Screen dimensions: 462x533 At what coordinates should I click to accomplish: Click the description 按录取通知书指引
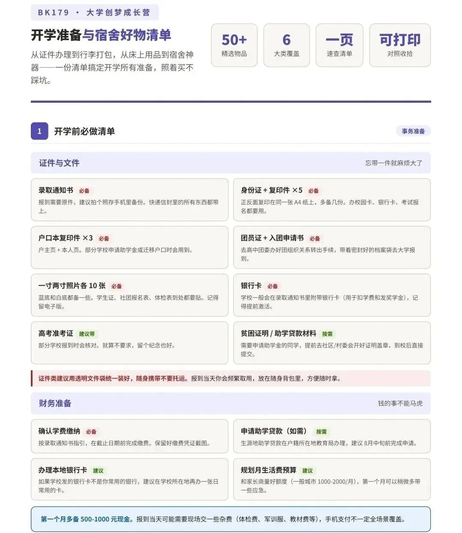point(124,443)
